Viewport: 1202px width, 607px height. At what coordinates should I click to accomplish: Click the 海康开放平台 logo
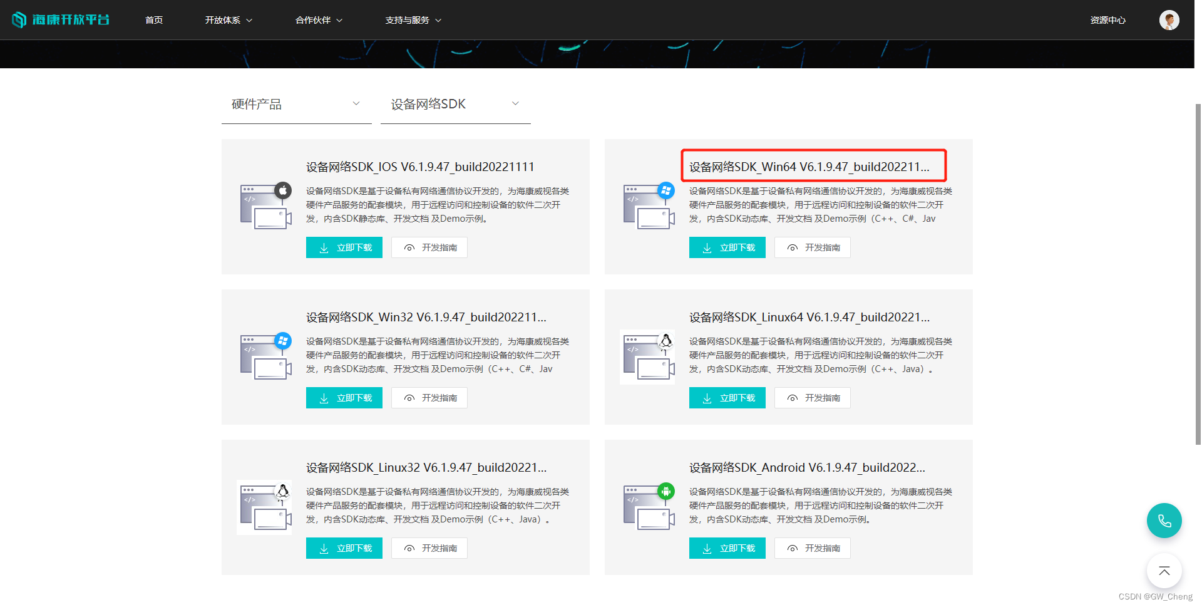click(61, 20)
